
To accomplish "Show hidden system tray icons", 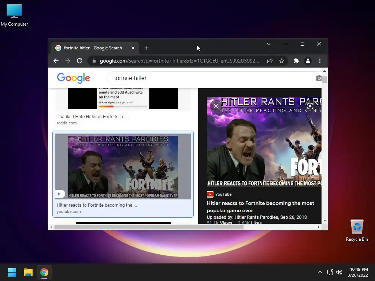I will (x=320, y=272).
